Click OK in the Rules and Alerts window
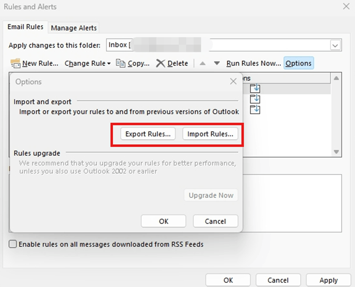The height and width of the screenshot is (287, 355). [x=228, y=280]
